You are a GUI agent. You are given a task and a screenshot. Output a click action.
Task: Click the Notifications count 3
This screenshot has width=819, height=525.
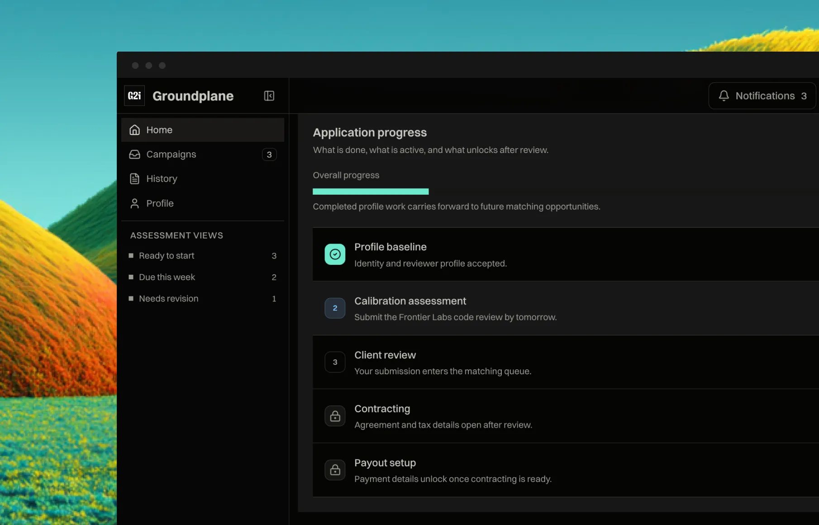pyautogui.click(x=804, y=96)
